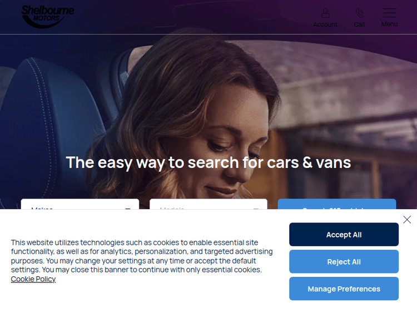417x313 pixels.
Task: Expand the Makes dropdown
Action: tap(80, 204)
